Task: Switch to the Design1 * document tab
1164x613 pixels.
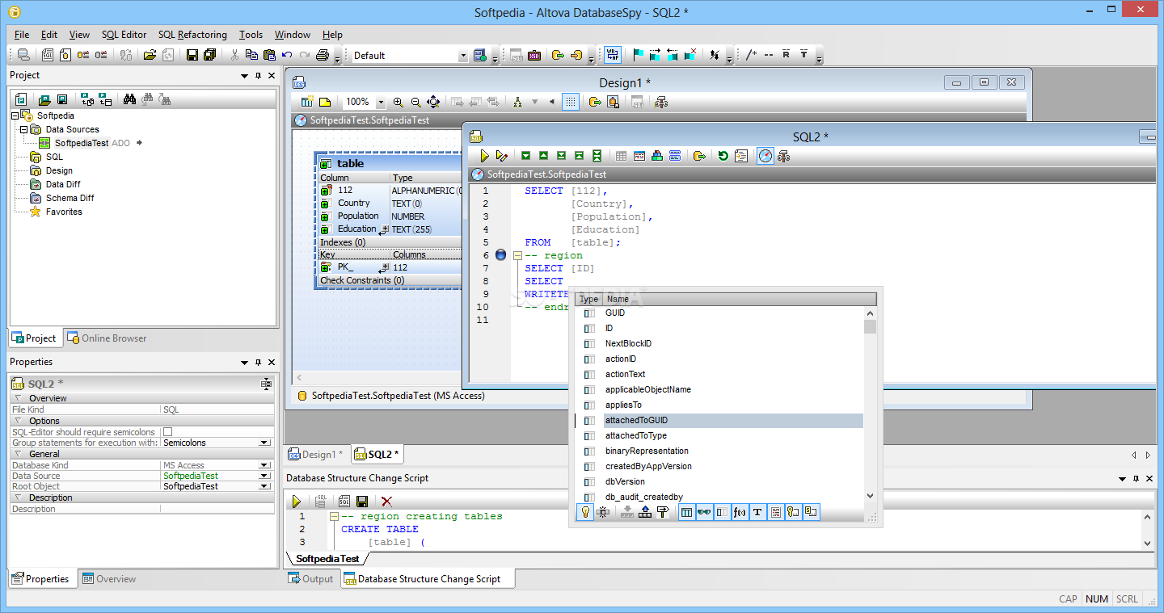Action: click(x=318, y=455)
